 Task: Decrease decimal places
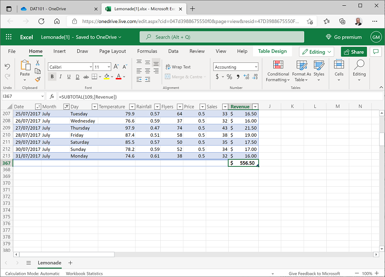click(255, 76)
